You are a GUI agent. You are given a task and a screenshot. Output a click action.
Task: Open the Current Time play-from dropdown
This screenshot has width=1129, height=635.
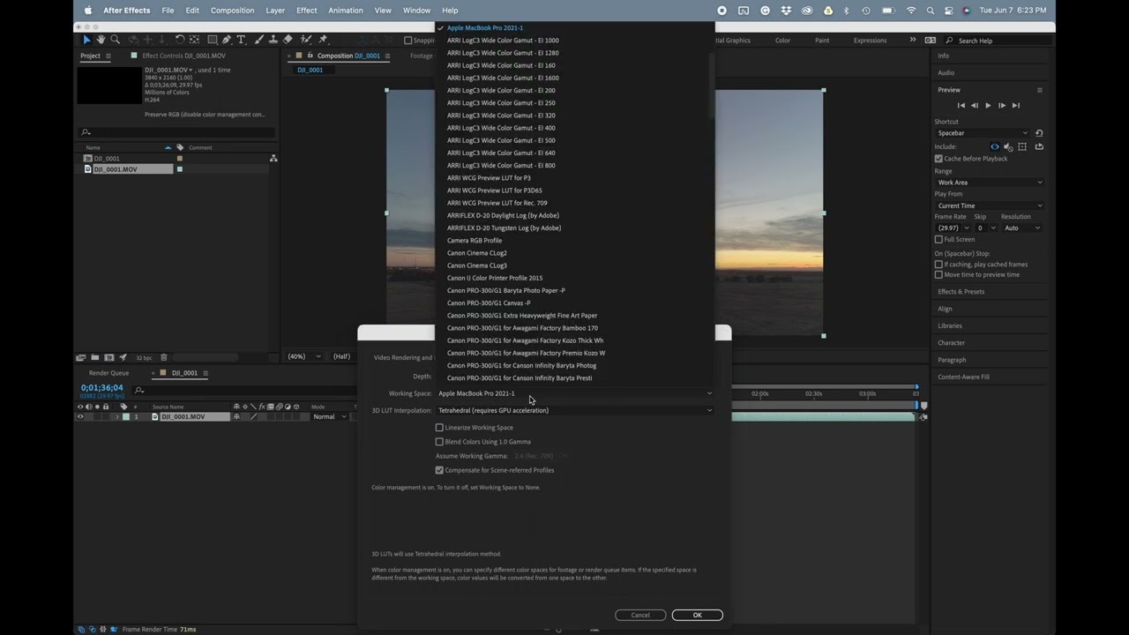[989, 205]
